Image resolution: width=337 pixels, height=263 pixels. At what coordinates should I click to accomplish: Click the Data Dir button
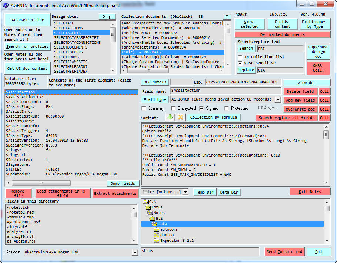[229, 192]
